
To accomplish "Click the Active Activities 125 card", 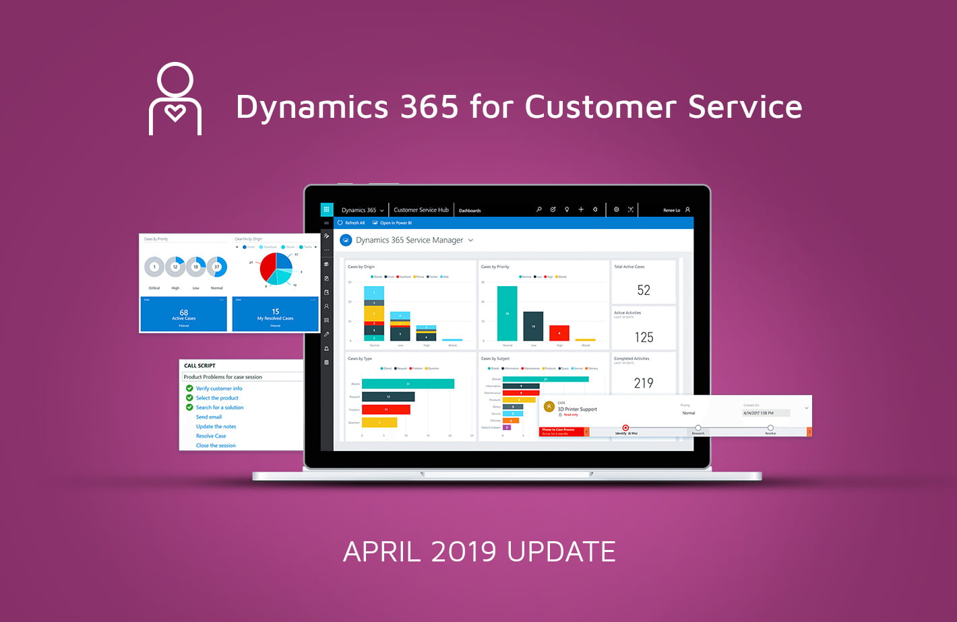I will [644, 329].
